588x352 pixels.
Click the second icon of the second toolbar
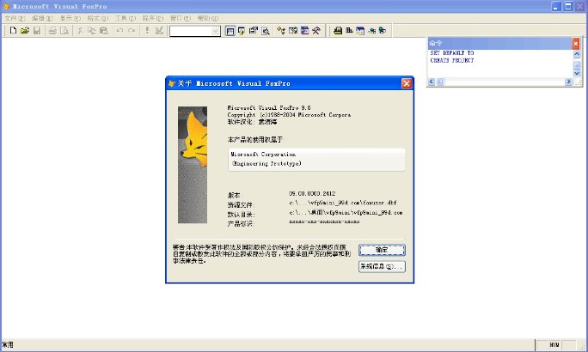click(x=349, y=31)
